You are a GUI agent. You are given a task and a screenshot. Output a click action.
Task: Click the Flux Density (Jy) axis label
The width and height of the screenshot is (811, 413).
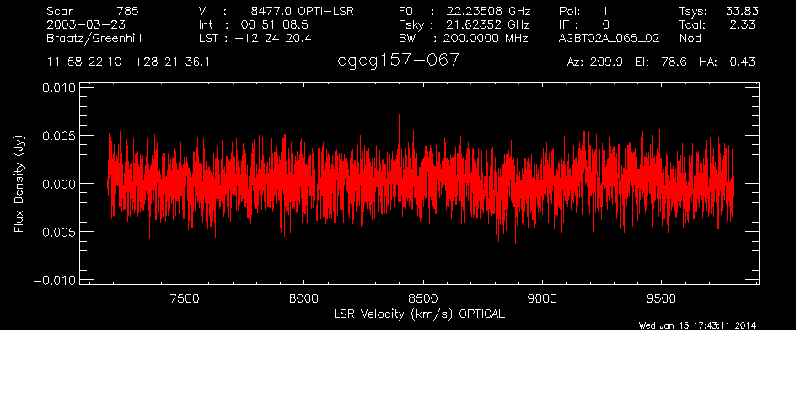coord(19,185)
